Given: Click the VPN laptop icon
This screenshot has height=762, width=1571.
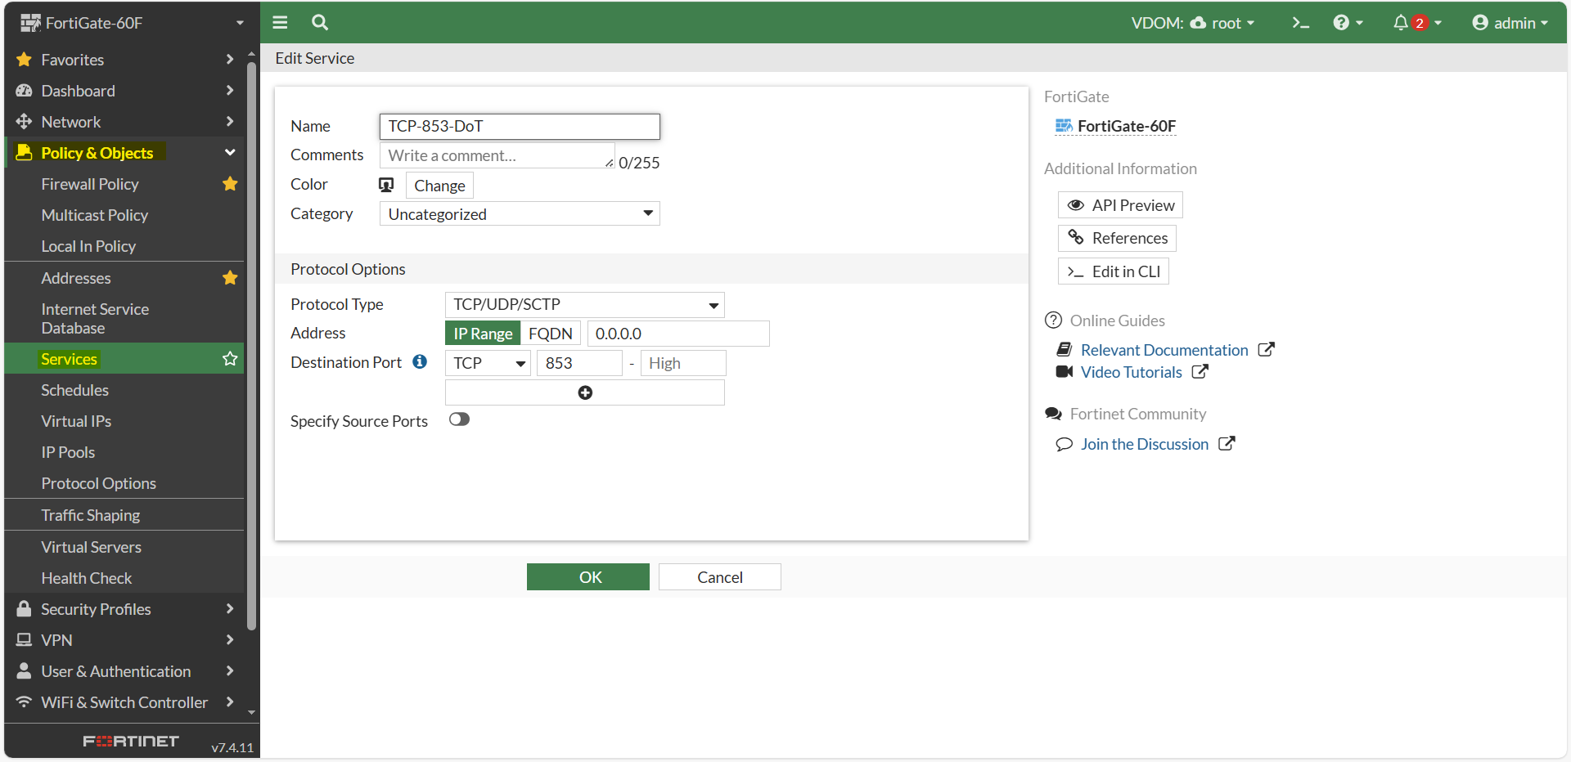Looking at the screenshot, I should [24, 640].
